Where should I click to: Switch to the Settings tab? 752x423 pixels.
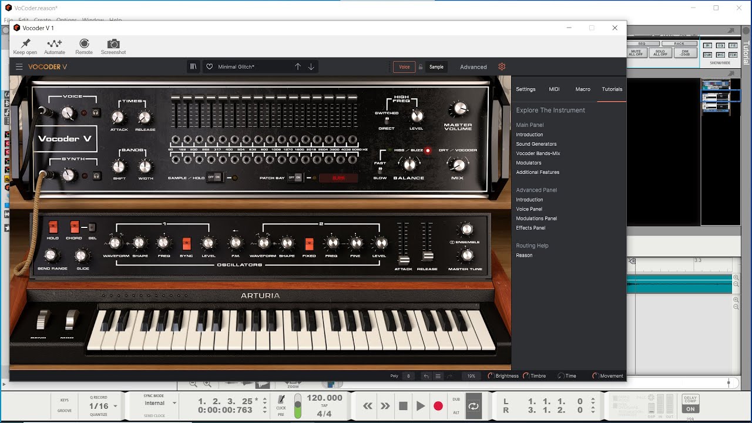[526, 89]
